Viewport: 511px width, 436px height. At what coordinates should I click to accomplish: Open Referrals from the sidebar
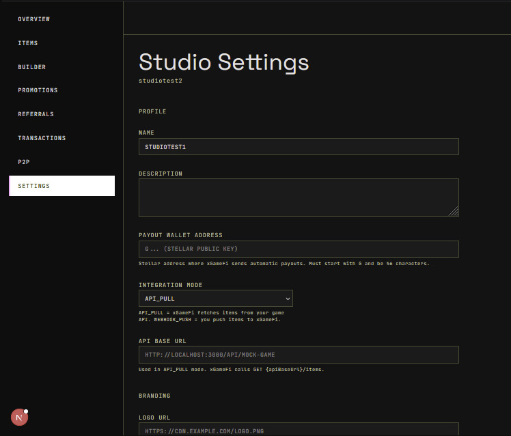[x=36, y=114]
